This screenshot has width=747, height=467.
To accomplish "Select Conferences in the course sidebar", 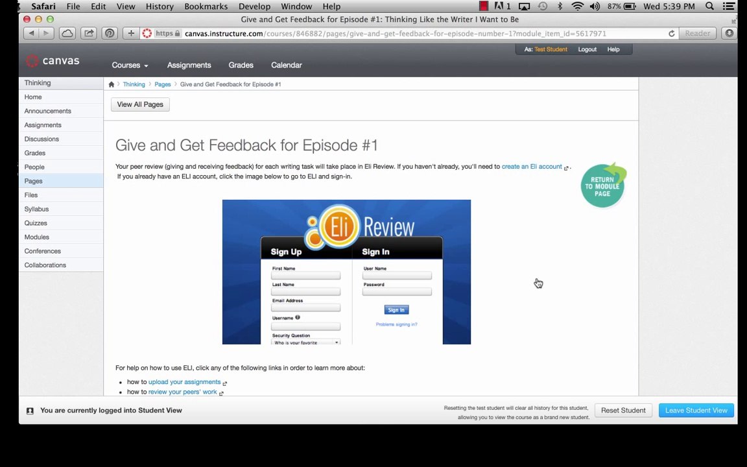I will click(x=61, y=251).
